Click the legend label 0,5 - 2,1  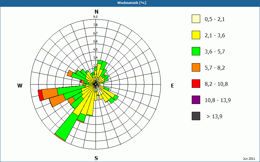(215, 19)
